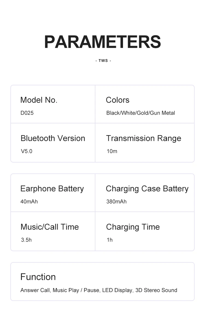The height and width of the screenshot is (319, 205).
Task: Click the 40mAh value
Action: [29, 202]
